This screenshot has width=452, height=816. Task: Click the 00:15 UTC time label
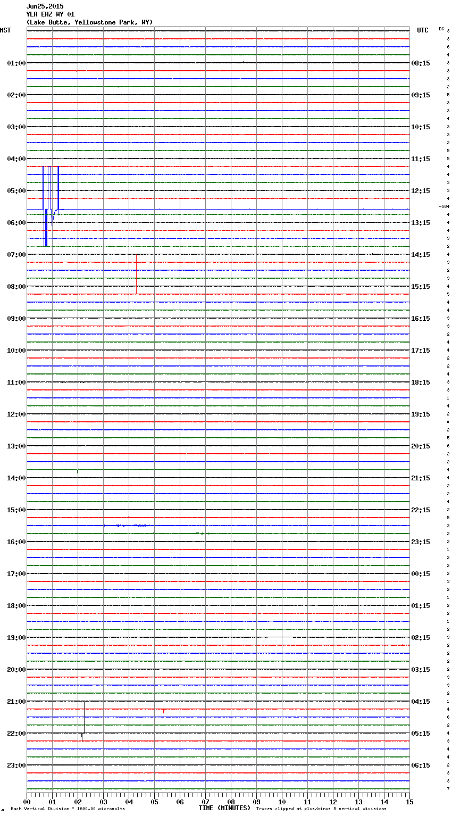tap(421, 574)
